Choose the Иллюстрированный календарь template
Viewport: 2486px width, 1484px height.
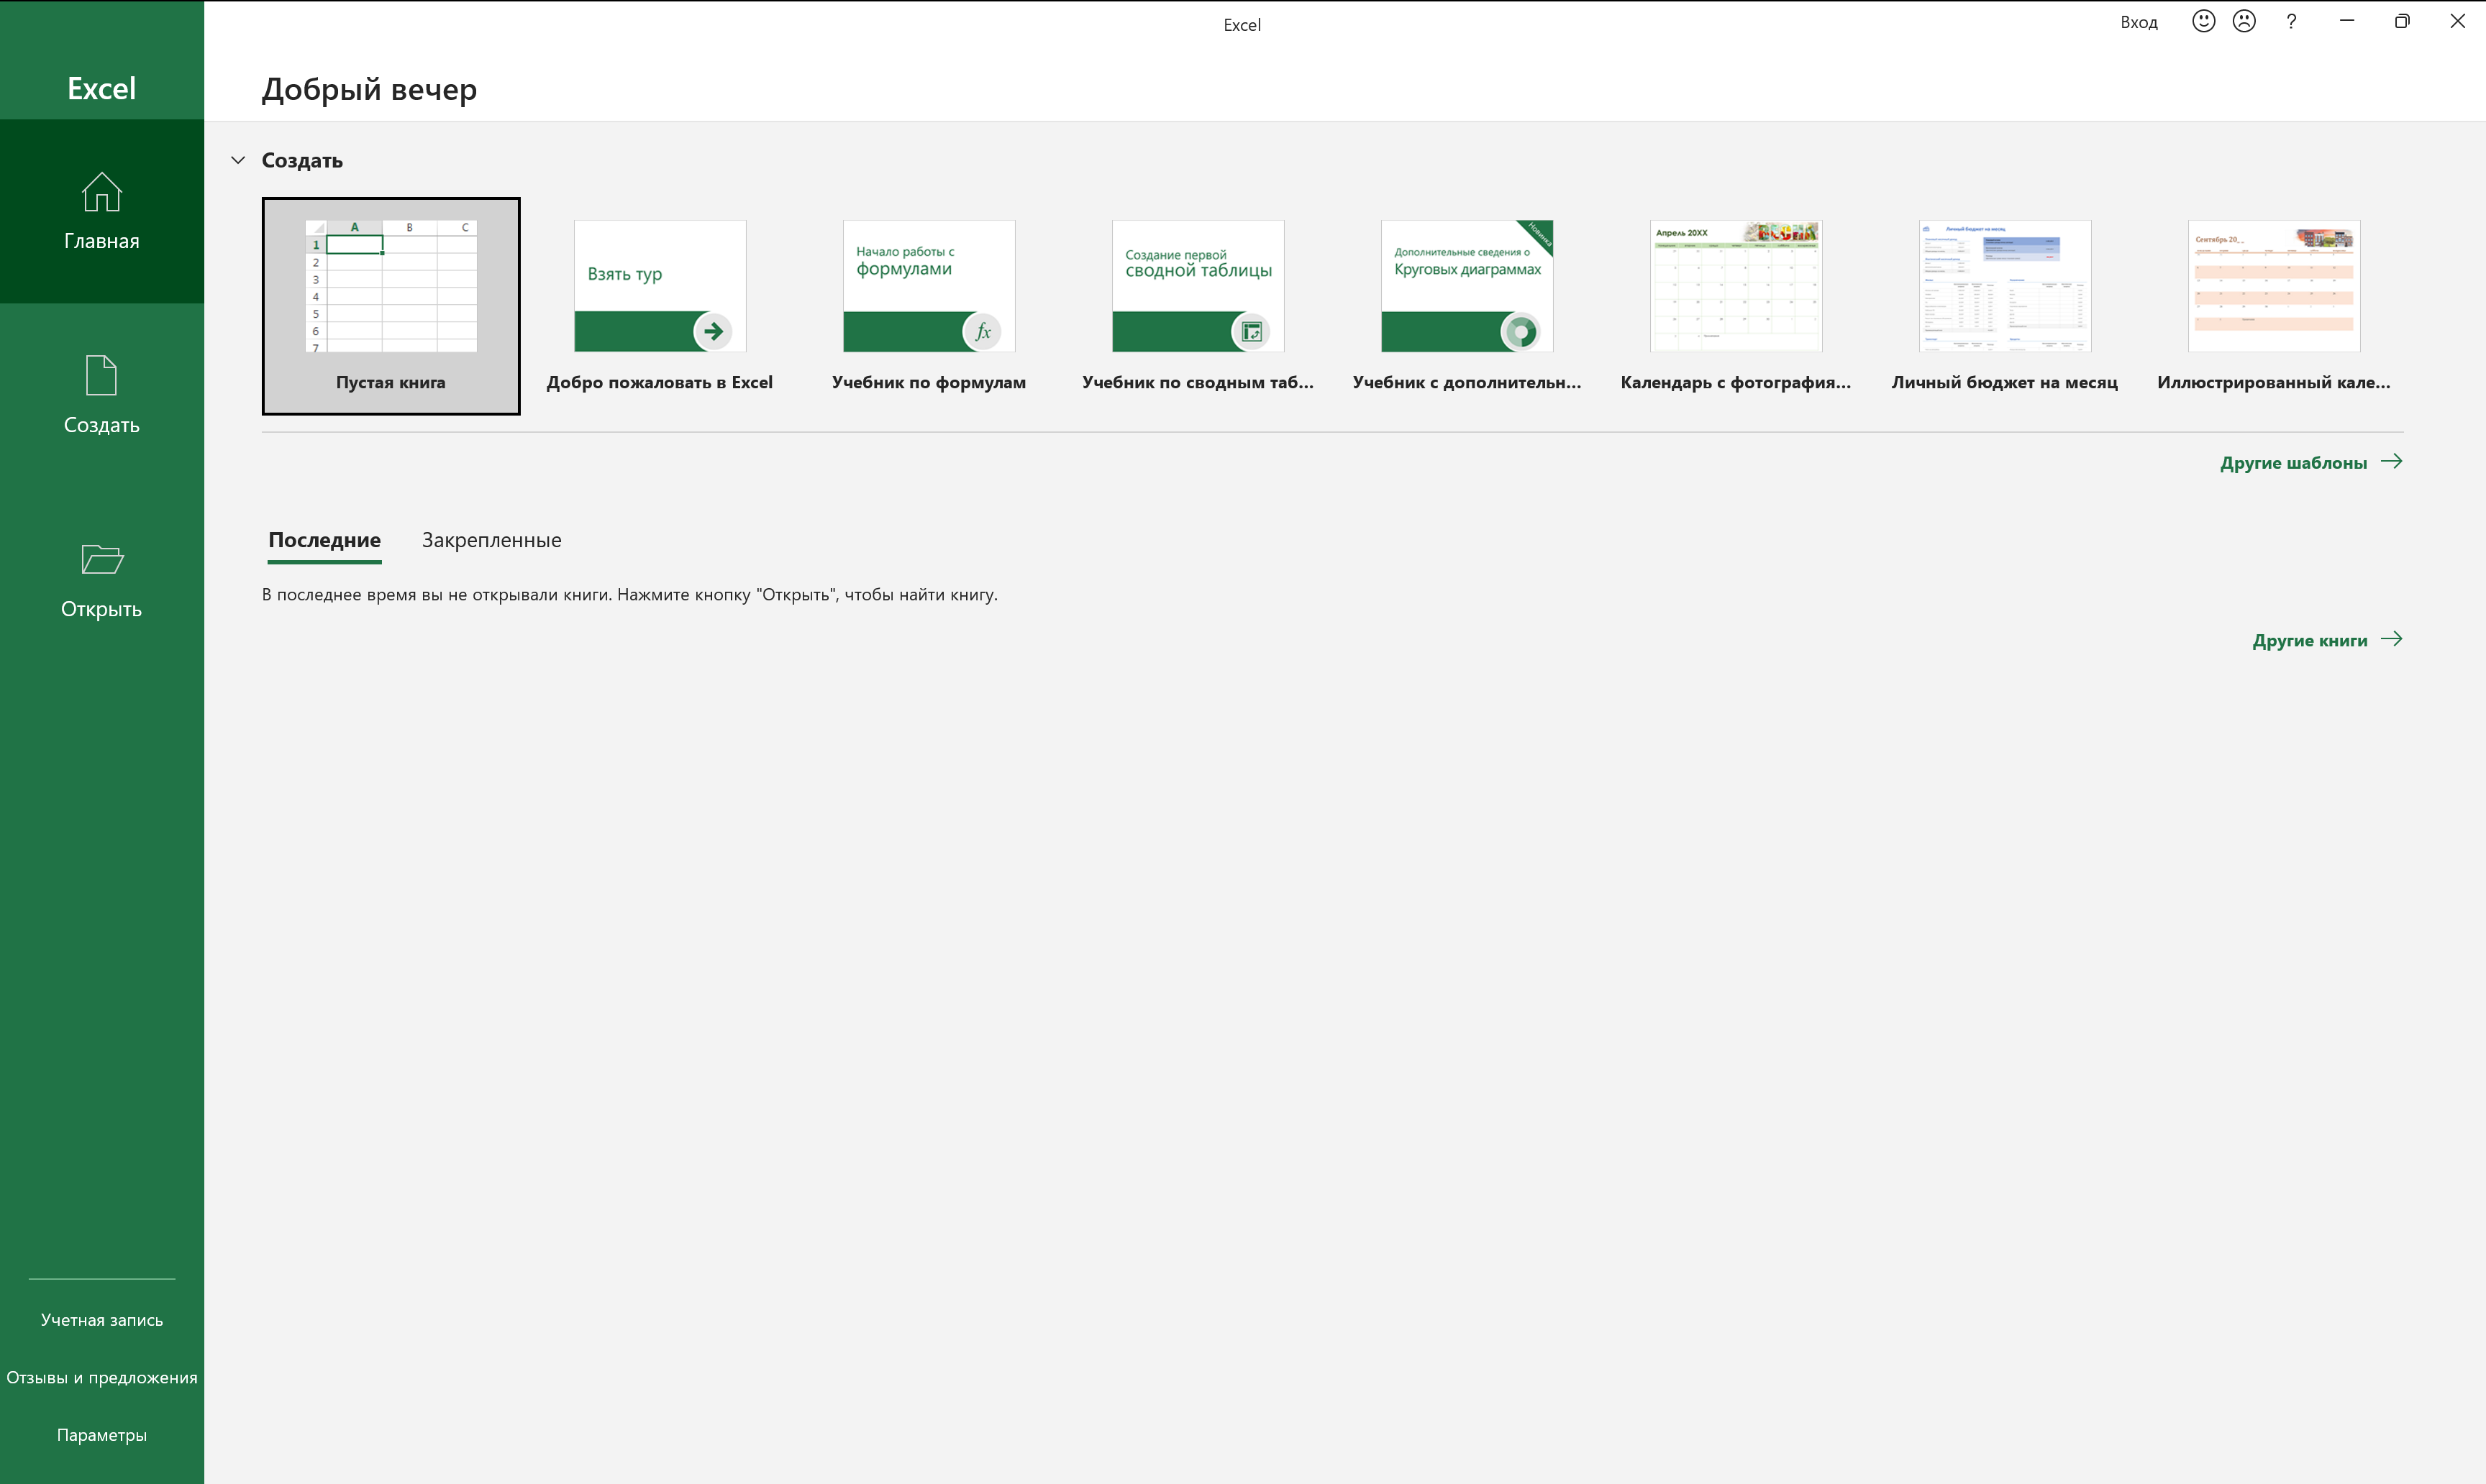pos(2274,306)
